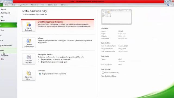The width and height of the screenshot is (174, 98).
Task: Click the Etiket ekle field
Action: 122,36
